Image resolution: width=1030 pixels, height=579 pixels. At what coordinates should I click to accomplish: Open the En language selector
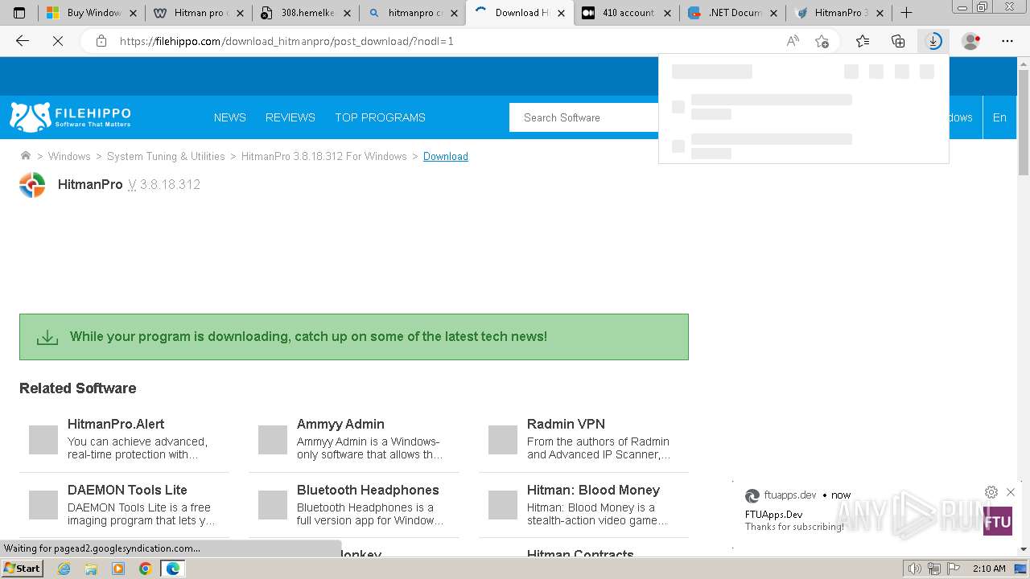pos(999,117)
